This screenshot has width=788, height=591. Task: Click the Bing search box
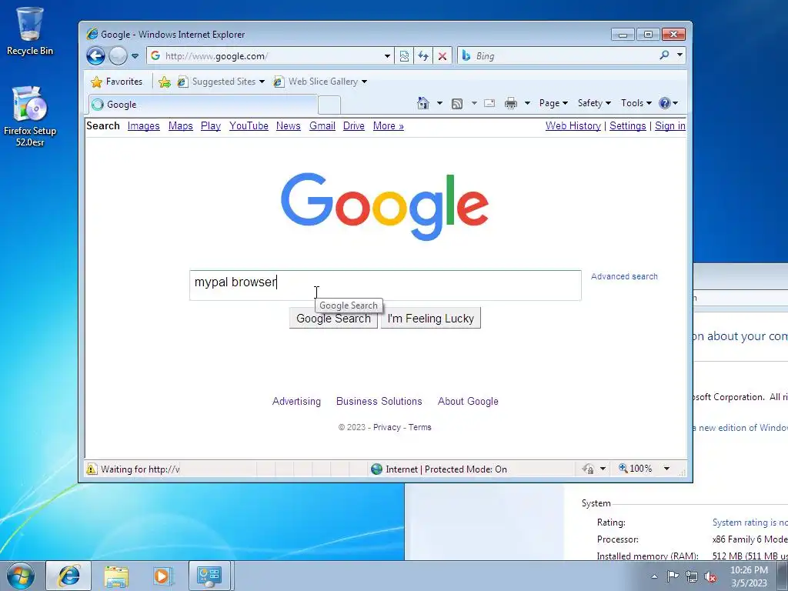pyautogui.click(x=558, y=55)
